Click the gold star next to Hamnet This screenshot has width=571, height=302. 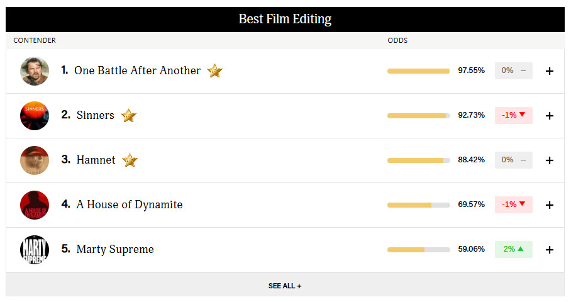(130, 160)
